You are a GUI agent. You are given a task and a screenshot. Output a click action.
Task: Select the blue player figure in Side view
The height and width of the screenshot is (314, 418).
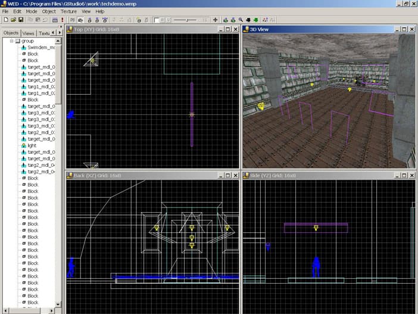point(316,267)
